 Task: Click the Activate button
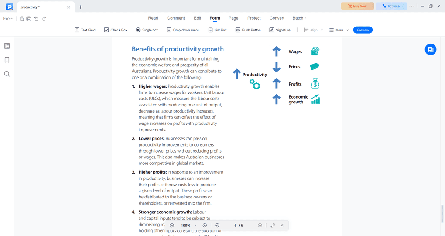[391, 6]
